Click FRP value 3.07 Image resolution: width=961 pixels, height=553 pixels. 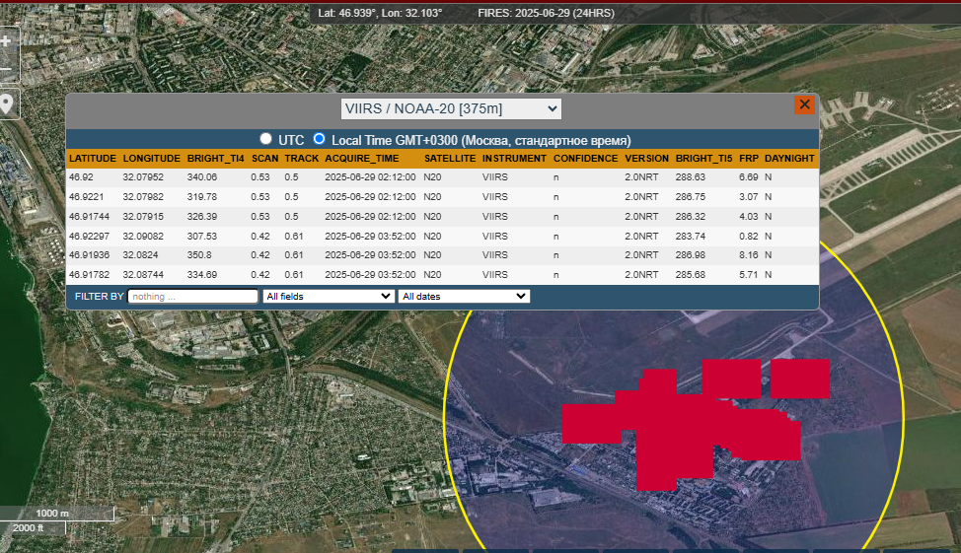point(748,196)
